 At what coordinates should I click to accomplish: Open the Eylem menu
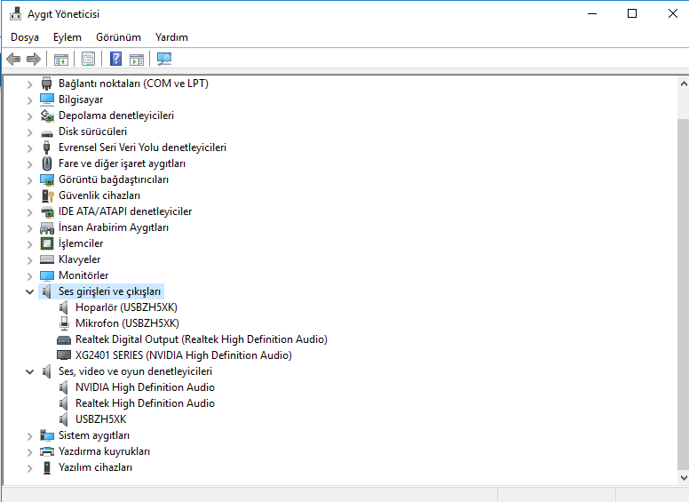click(67, 37)
